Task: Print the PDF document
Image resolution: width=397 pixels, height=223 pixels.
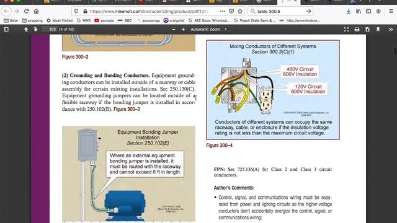Action: (357, 30)
